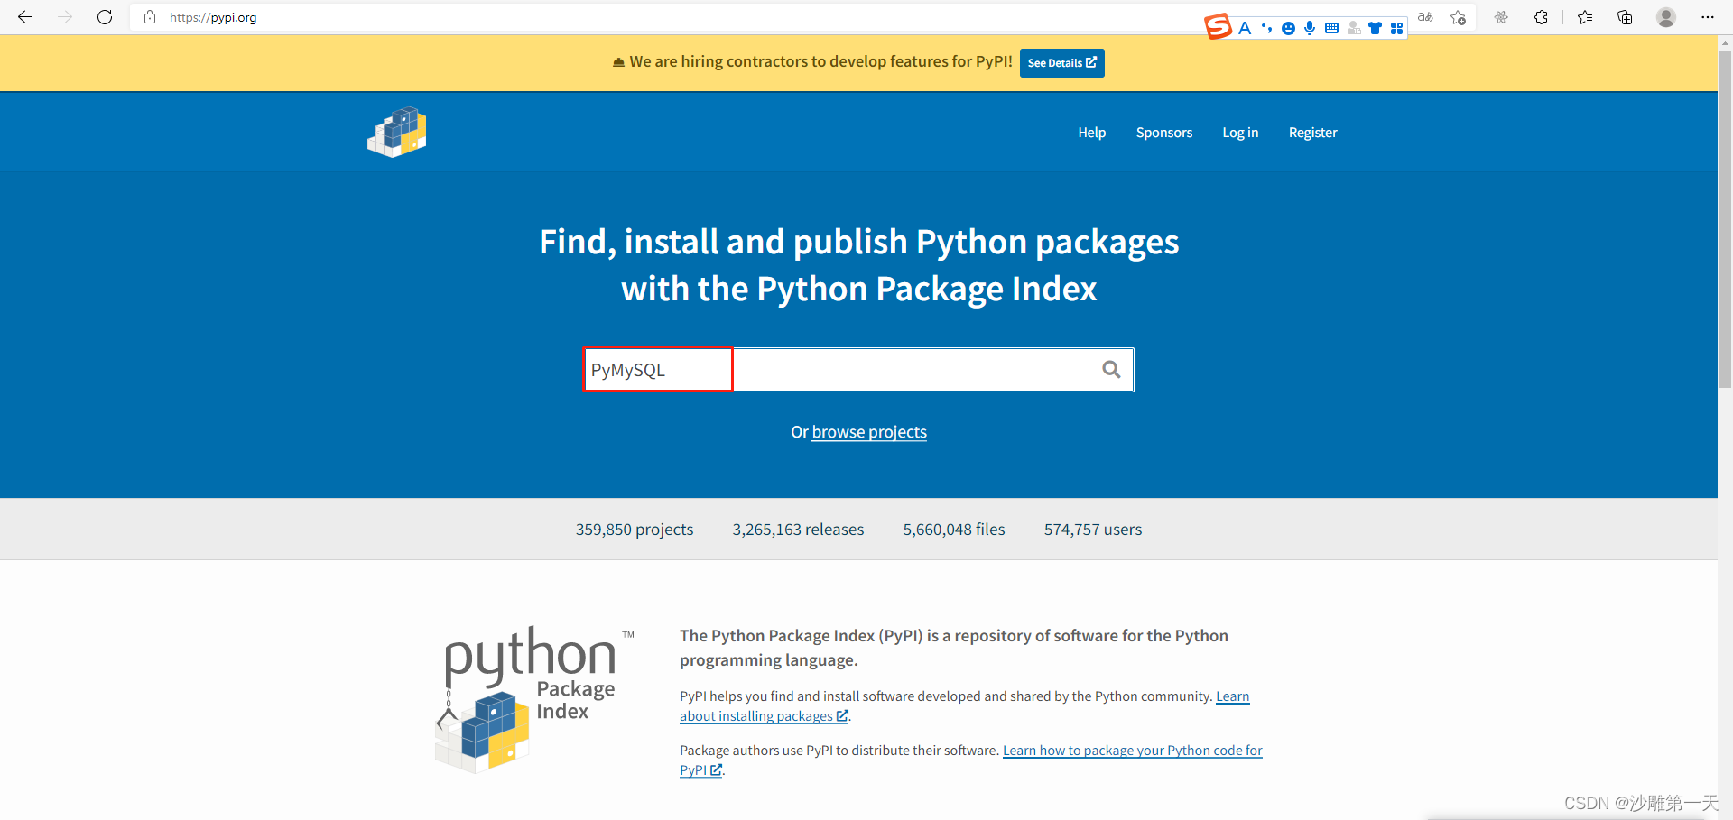Screen dimensions: 1733x820
Task: Activate Sogou voice input microphone
Action: [x=1310, y=28]
